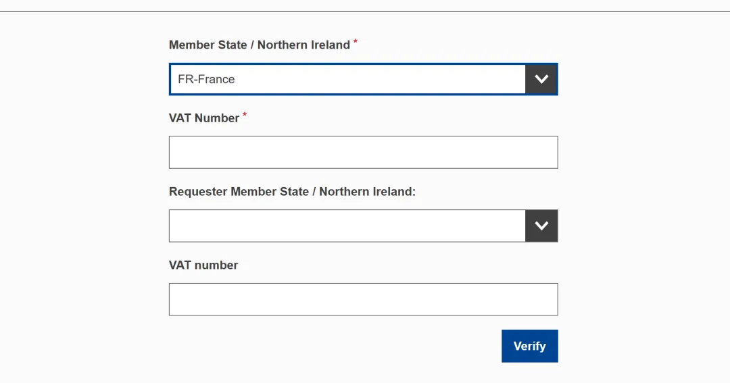Image resolution: width=730 pixels, height=383 pixels.
Task: Click the Requester Member State chevron arrow
Action: (541, 226)
